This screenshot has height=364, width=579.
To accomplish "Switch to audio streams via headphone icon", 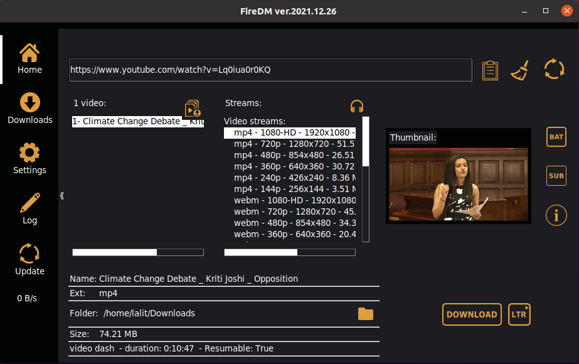I will tap(356, 105).
